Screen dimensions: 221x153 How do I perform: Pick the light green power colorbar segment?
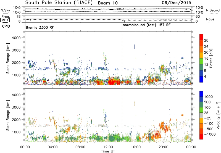tap(201, 61)
